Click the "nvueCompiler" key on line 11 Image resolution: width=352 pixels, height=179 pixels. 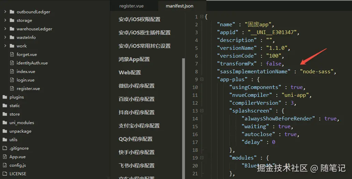click(251, 95)
